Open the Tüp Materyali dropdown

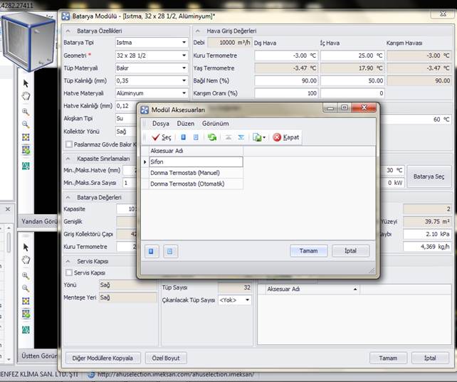click(184, 68)
